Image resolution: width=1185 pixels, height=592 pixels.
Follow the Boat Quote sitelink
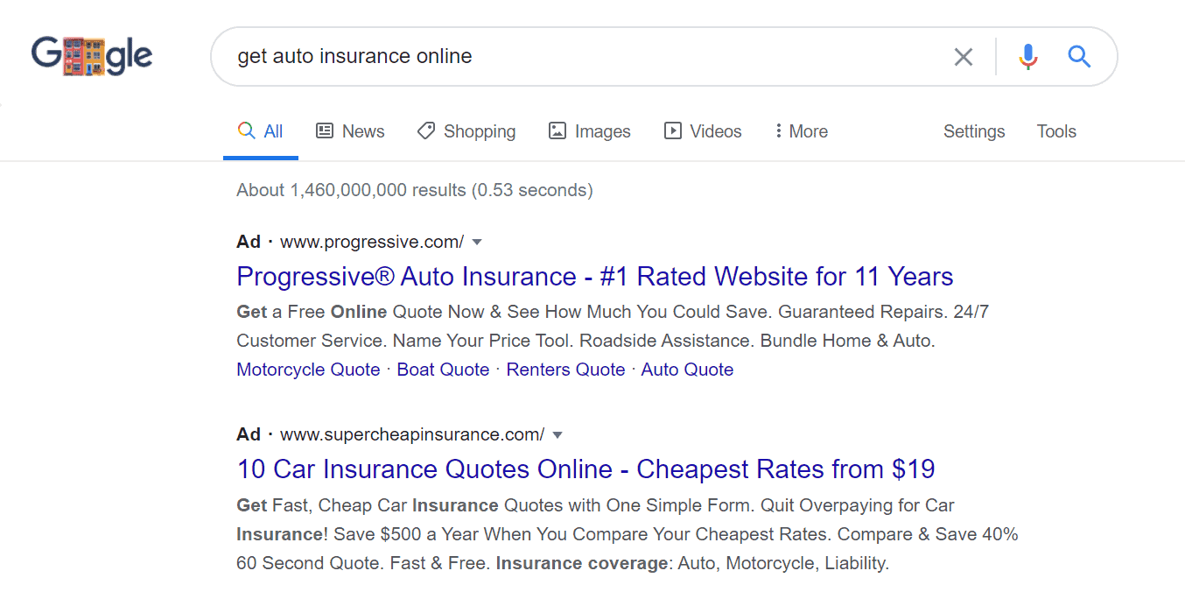pyautogui.click(x=443, y=370)
